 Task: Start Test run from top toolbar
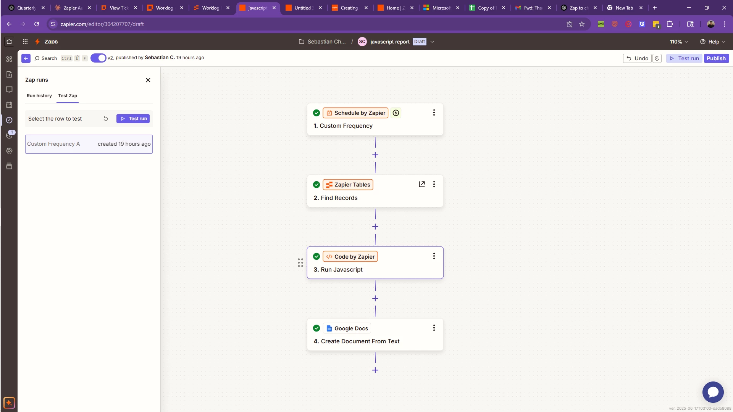[x=684, y=58]
